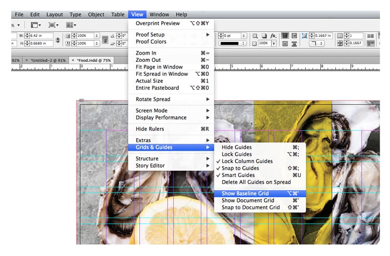Image resolution: width=390 pixels, height=256 pixels.
Task: Select the Jump object wrap icon
Action: [294, 44]
